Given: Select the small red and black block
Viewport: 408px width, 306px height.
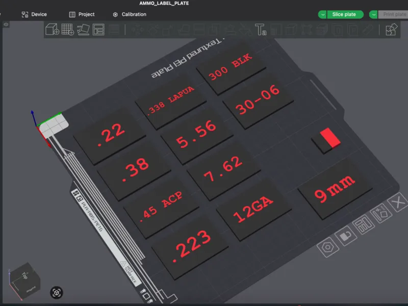Looking at the screenshot, I should click(326, 141).
